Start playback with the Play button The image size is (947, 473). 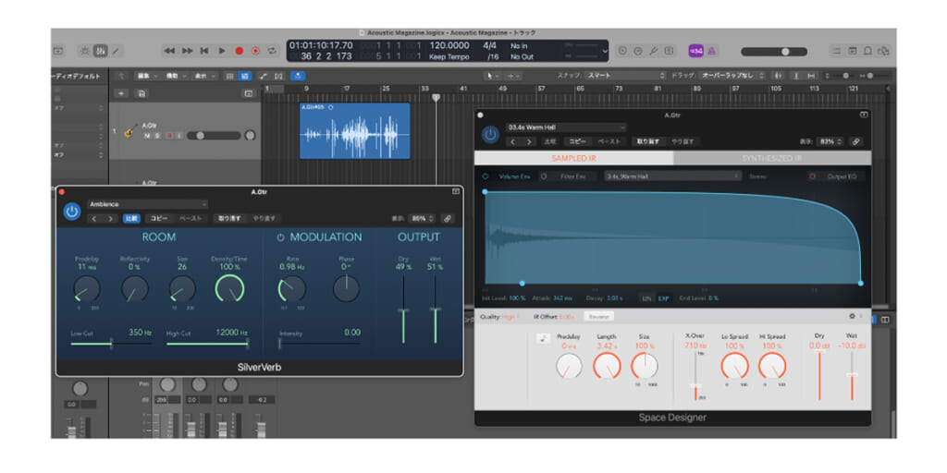click(x=222, y=52)
